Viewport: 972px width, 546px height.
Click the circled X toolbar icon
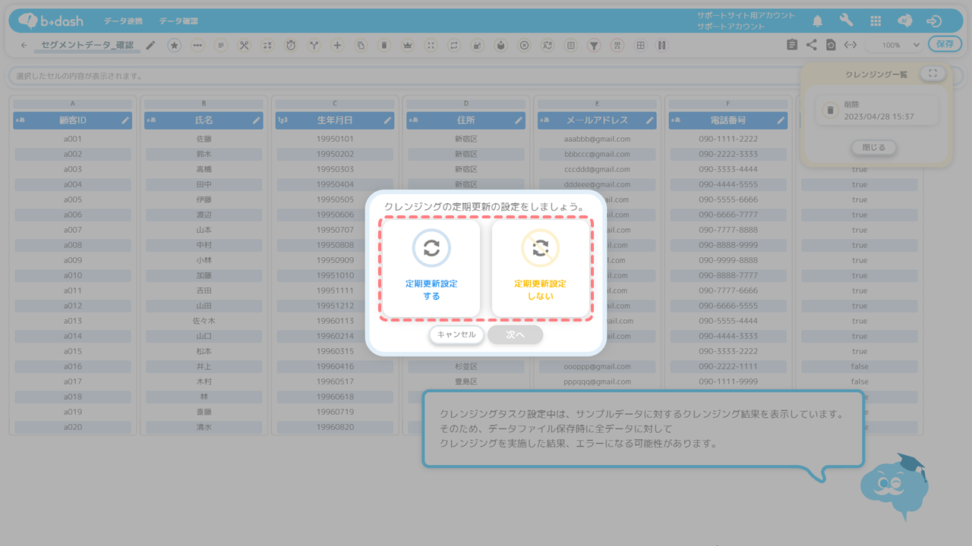pyautogui.click(x=524, y=45)
